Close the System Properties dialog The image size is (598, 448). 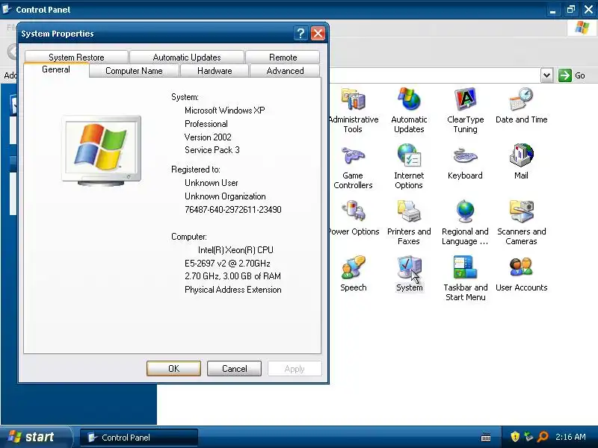coord(318,34)
